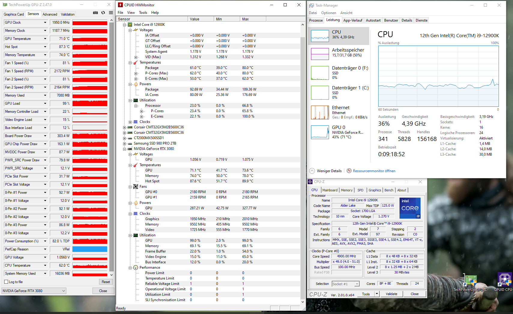Viewport: 513px width, 314px height.
Task: Click the Voltages icon under Intel Core i9
Action: pos(136,30)
